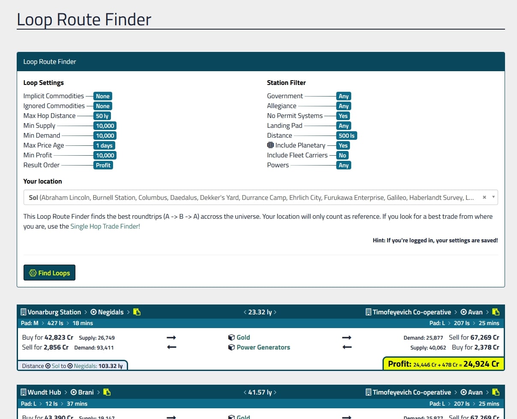Open Avan system link in second route
The height and width of the screenshot is (419, 517).
click(475, 392)
